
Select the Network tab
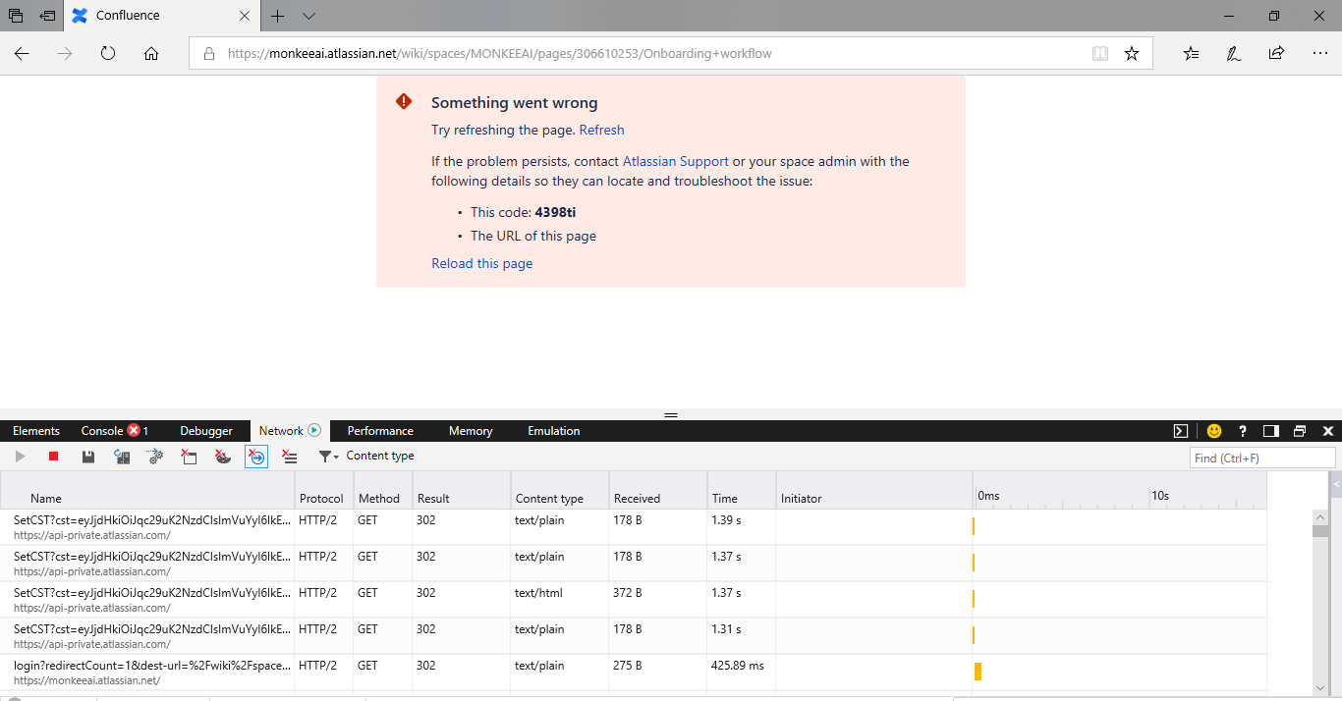click(x=289, y=431)
